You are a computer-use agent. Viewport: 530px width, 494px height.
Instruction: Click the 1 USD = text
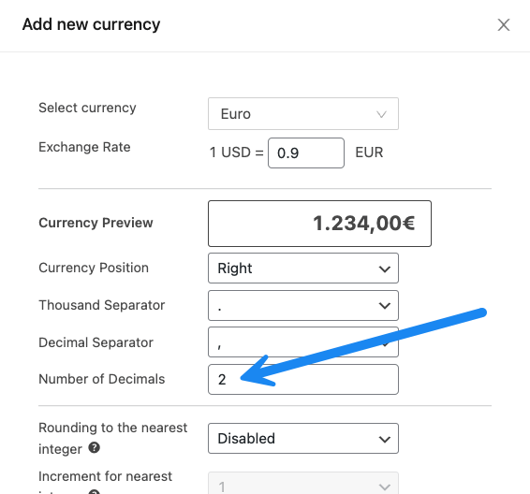236,153
